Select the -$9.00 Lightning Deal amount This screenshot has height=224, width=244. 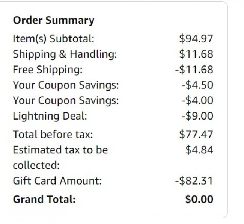pyautogui.click(x=197, y=116)
